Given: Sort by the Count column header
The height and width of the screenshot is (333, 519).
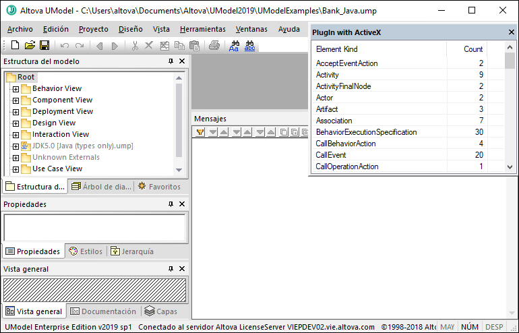Looking at the screenshot, I should pos(467,49).
